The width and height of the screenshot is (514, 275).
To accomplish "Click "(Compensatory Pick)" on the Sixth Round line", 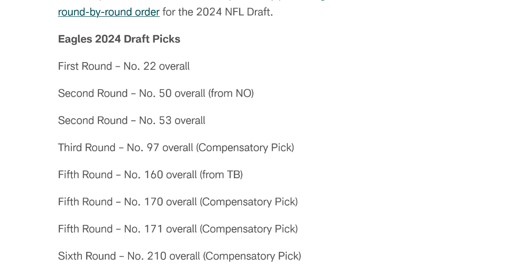I will [x=252, y=256].
